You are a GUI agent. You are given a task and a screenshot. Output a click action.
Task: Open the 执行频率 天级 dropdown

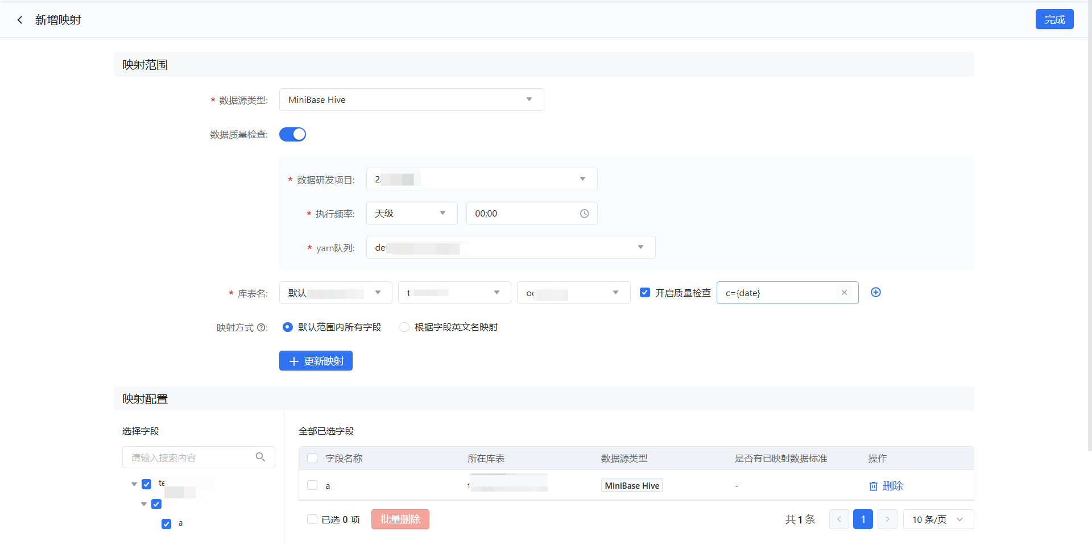click(x=411, y=213)
